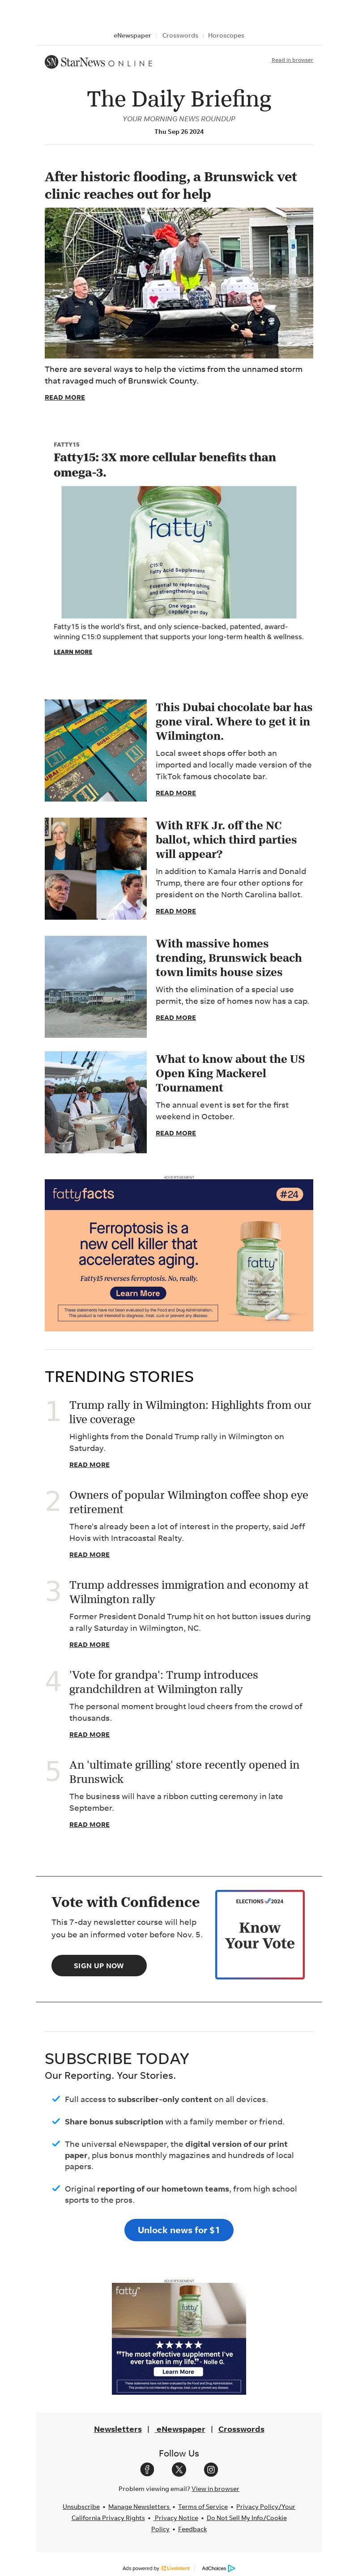Viewport: 358px width, 2576px height.
Task: Click the Fatty15 ad #24 badge
Action: [x=289, y=1194]
